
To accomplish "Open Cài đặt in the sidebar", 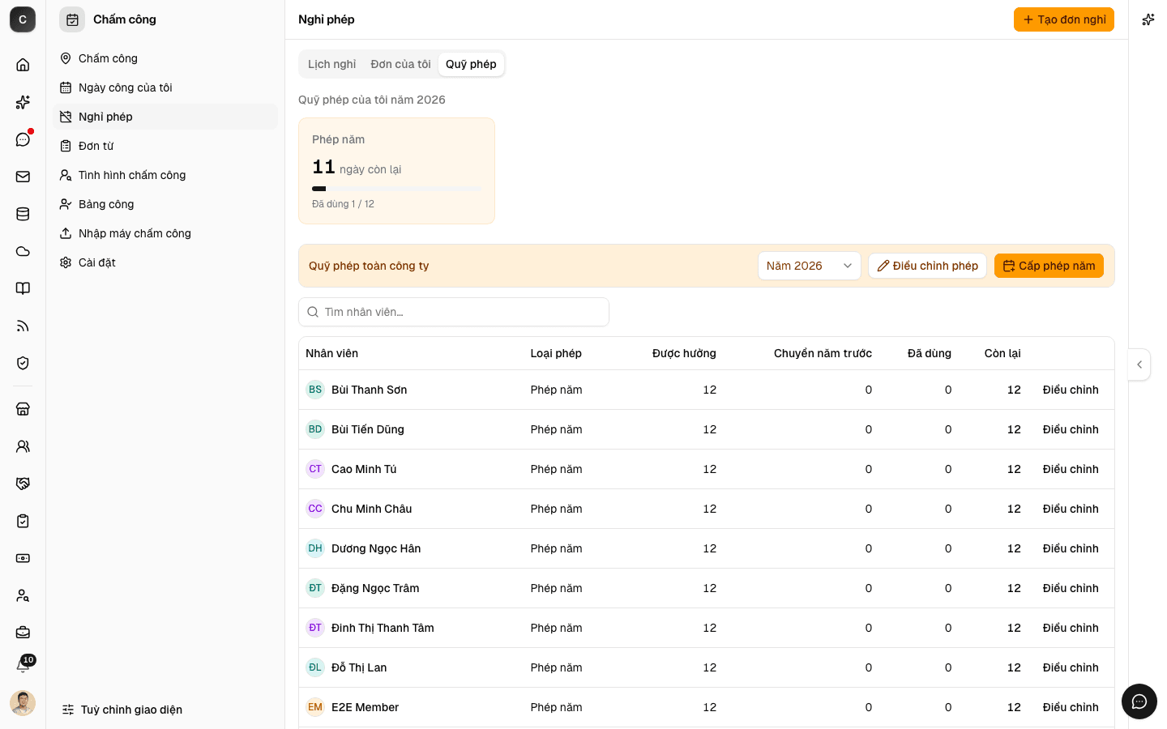I will pos(165,262).
